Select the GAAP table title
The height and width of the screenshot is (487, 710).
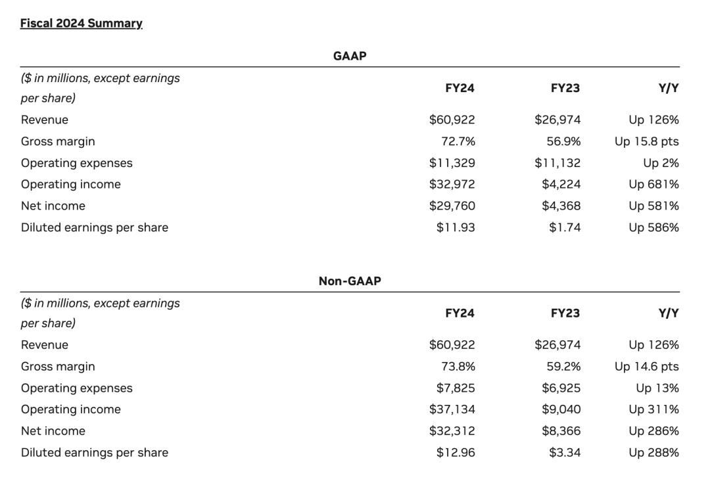tap(350, 56)
